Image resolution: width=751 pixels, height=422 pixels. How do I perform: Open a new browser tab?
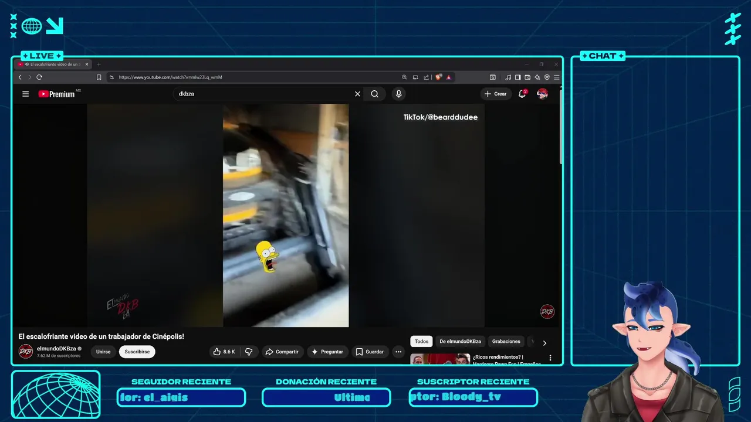(x=99, y=64)
